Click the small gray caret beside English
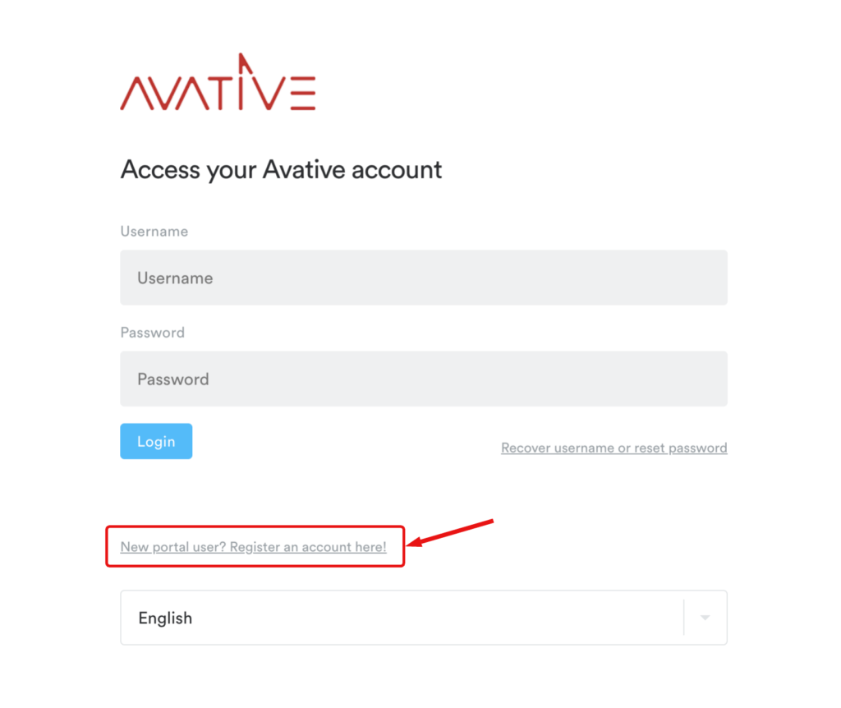841x708 pixels. [x=705, y=618]
